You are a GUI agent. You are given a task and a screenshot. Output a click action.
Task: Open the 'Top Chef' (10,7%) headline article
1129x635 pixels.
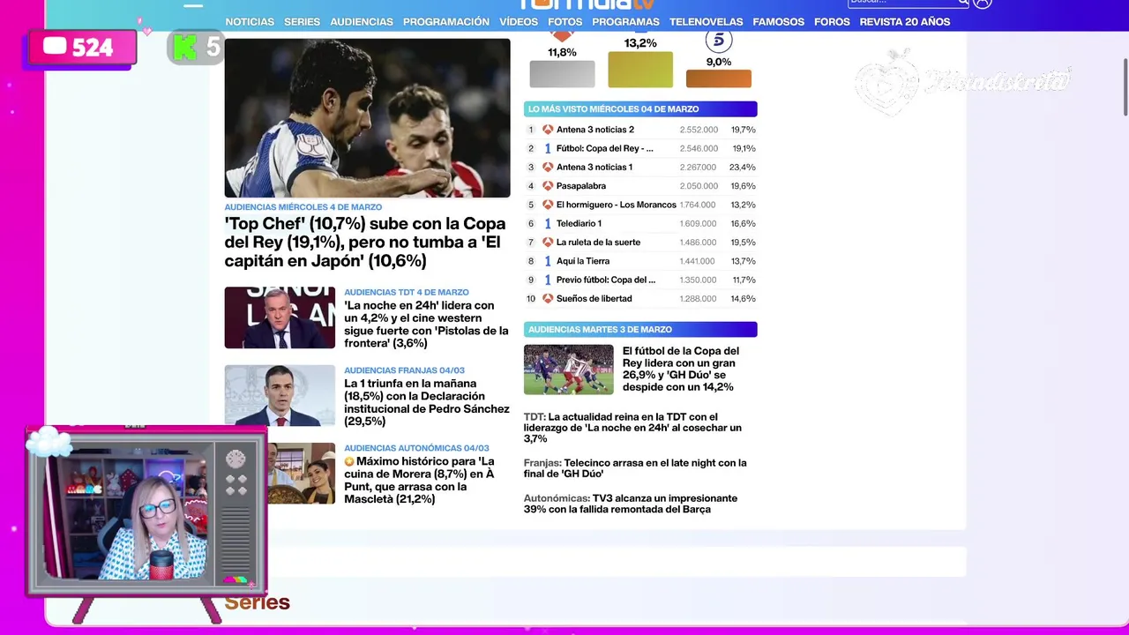pos(365,243)
